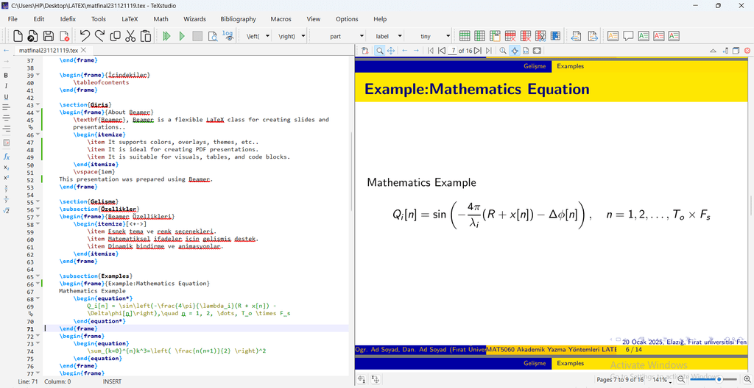Cut selection with the scissors icon

point(130,36)
